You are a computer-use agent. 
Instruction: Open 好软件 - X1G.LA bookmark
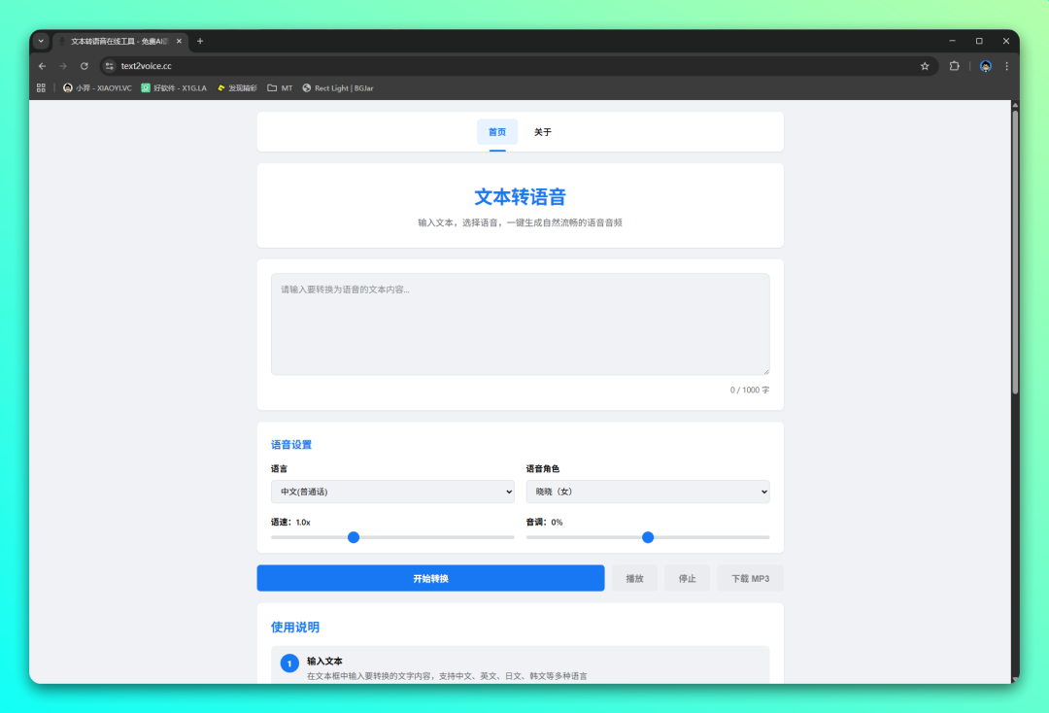pos(174,88)
